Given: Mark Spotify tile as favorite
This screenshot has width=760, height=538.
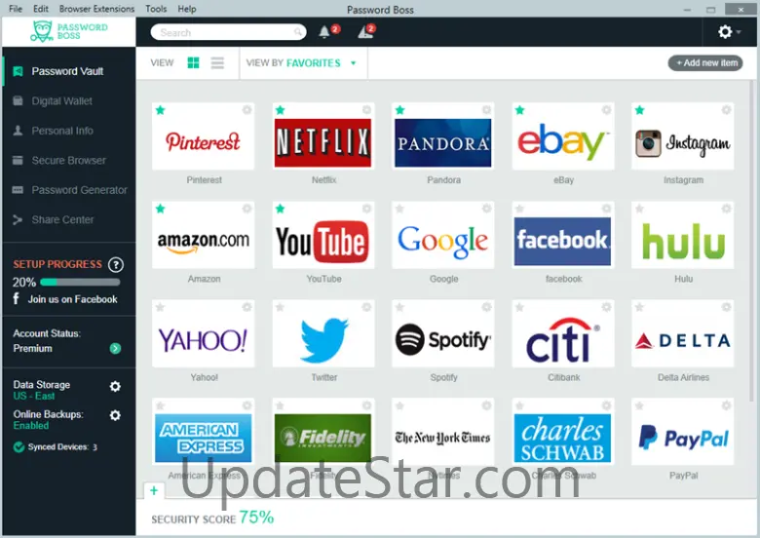Looking at the screenshot, I should 399,307.
